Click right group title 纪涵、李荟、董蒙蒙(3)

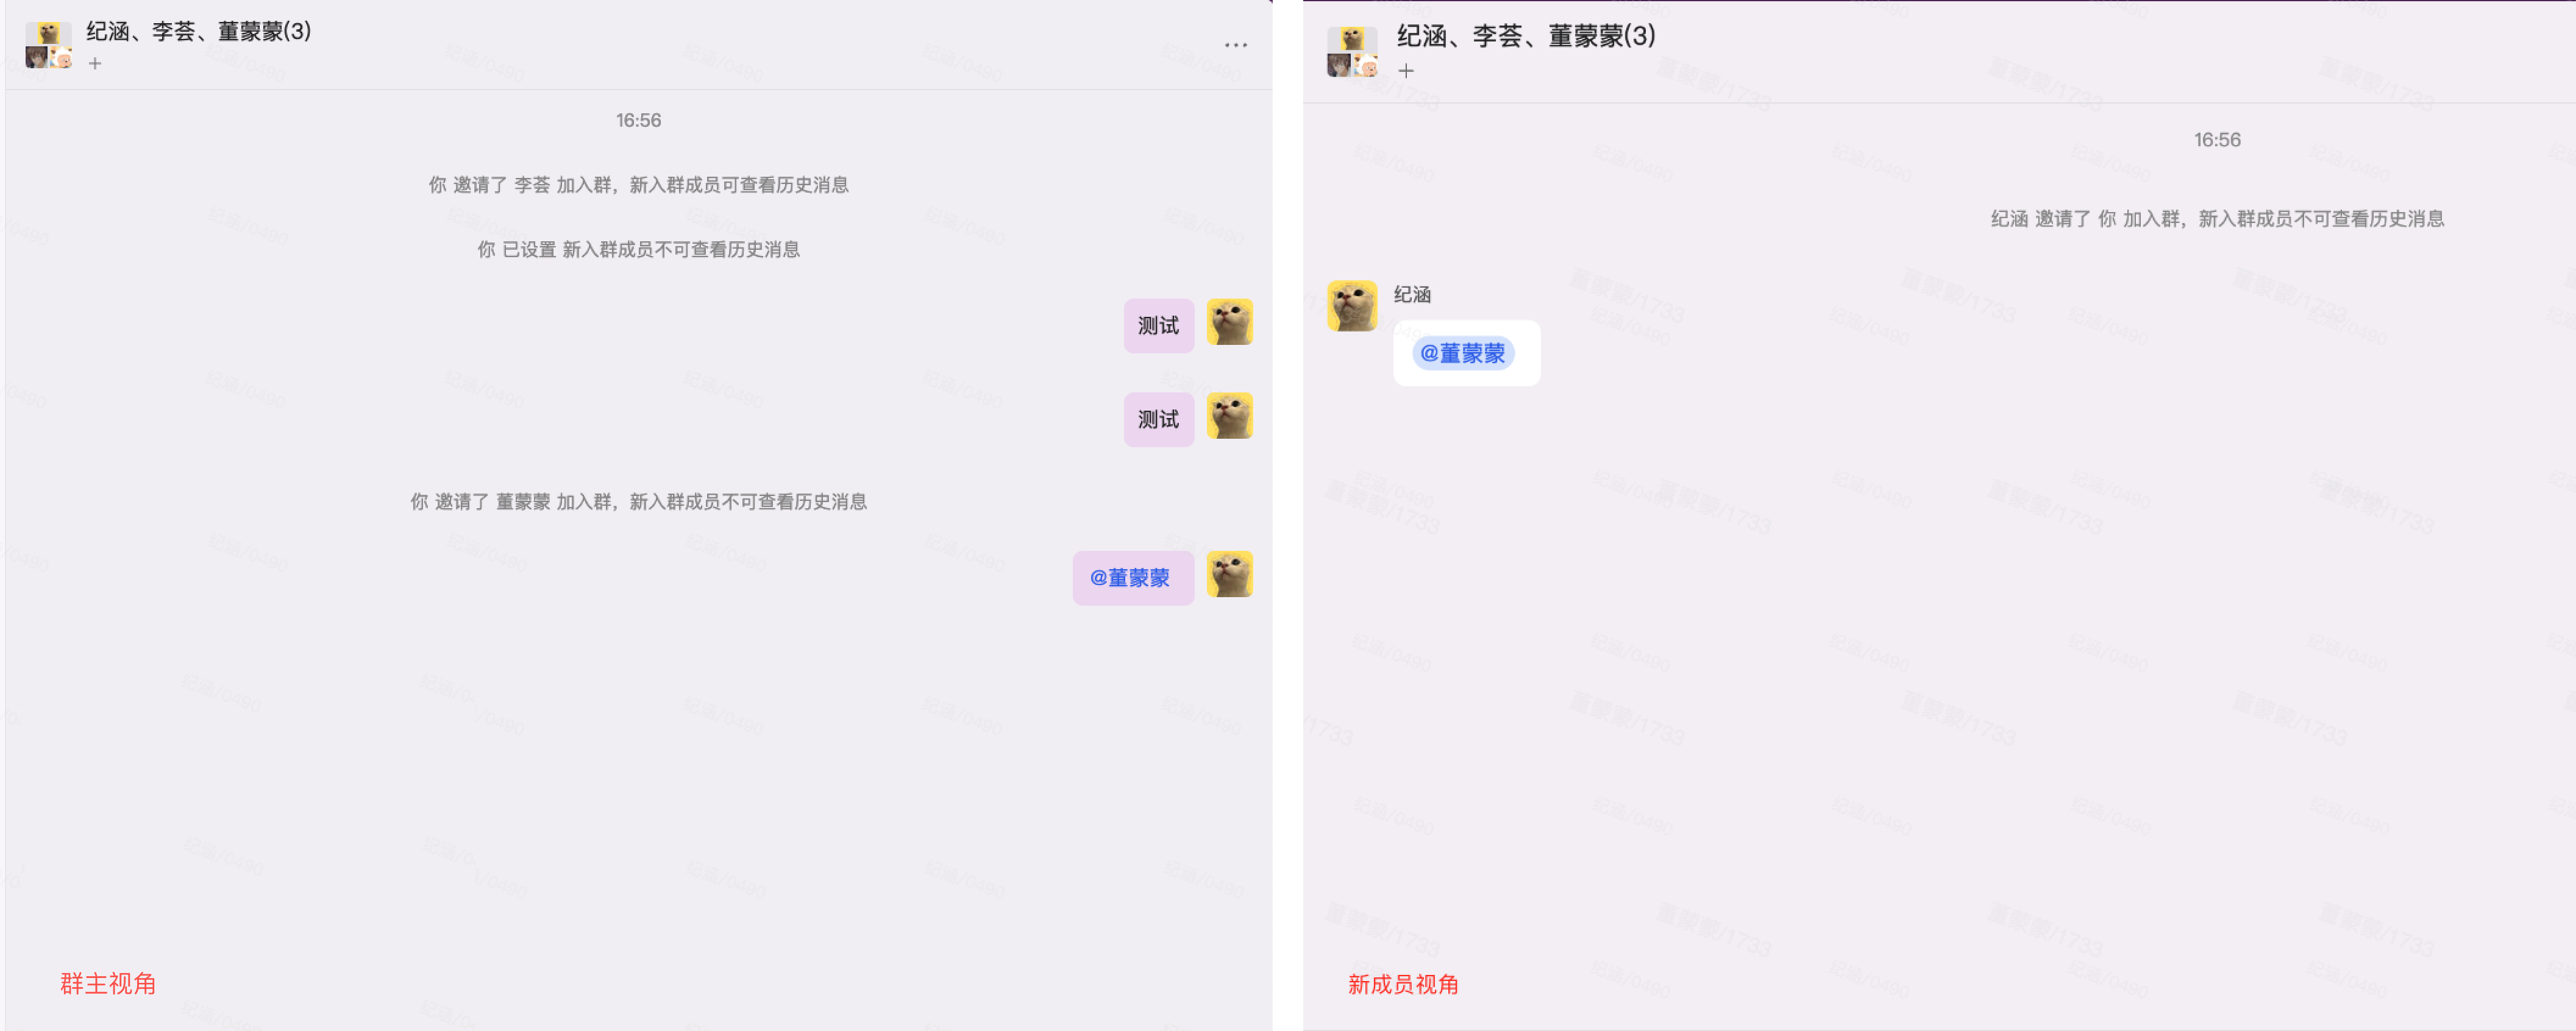coord(1526,36)
